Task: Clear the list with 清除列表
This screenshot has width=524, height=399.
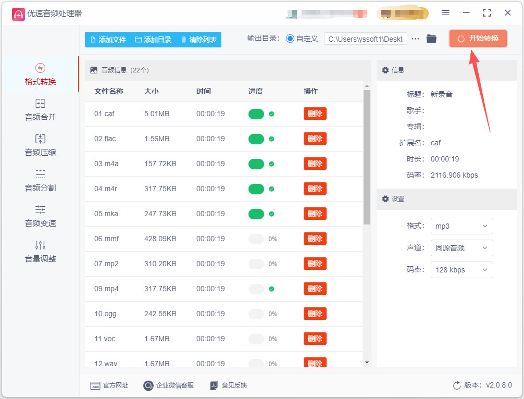Action: click(198, 40)
